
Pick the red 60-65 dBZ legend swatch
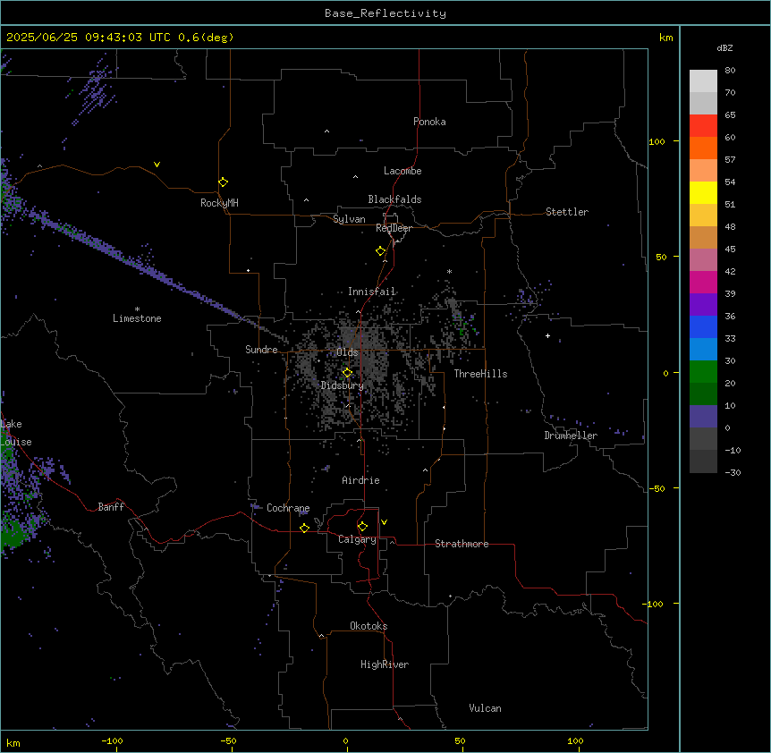pyautogui.click(x=703, y=125)
